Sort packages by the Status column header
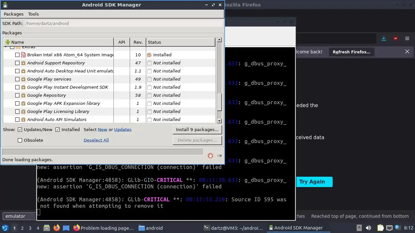Screen dimensions: 415x233 click(181, 42)
